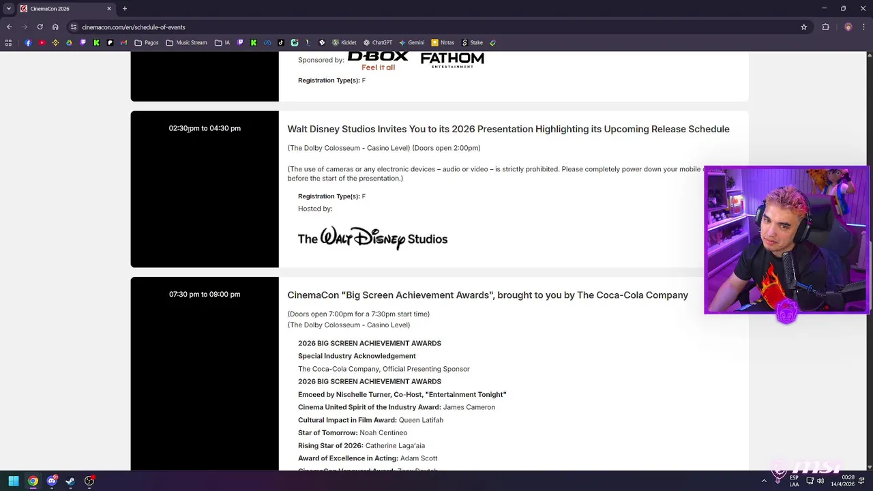Open the Kicklet bookmark
873x491 pixels.
(x=343, y=42)
